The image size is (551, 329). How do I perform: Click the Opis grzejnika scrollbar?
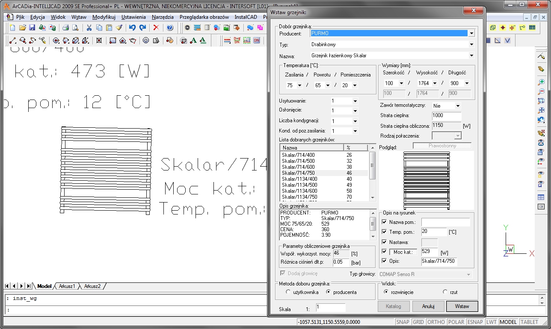373,225
